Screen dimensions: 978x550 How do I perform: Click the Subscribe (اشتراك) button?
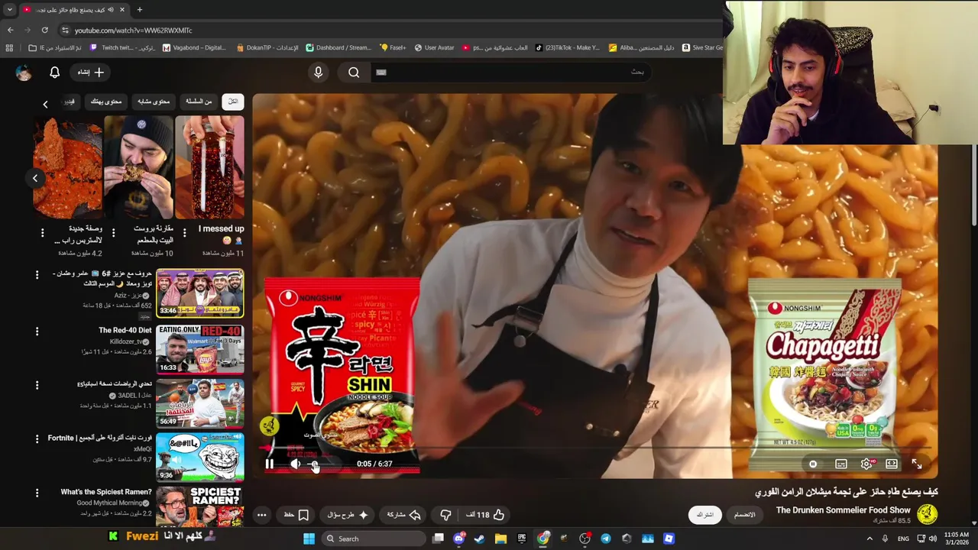(x=704, y=515)
